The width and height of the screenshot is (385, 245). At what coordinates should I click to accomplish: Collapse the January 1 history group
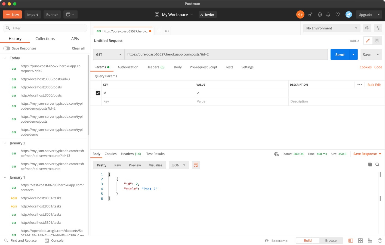click(x=5, y=177)
